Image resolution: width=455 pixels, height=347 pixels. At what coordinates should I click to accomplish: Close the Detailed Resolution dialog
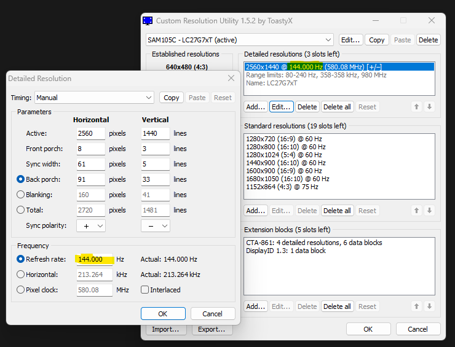pos(231,78)
